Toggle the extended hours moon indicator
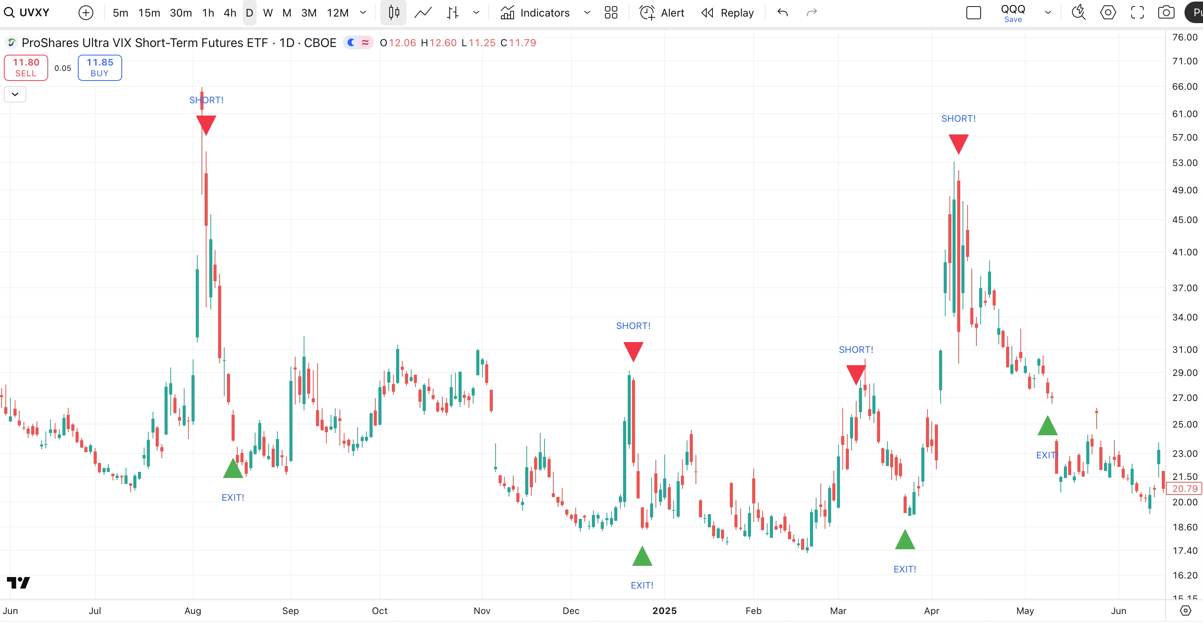 click(x=351, y=43)
